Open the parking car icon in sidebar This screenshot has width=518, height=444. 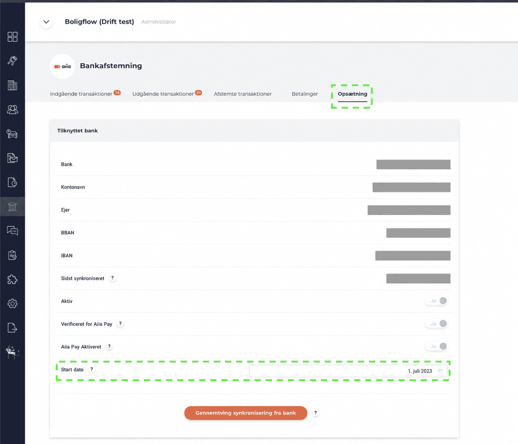pyautogui.click(x=13, y=134)
